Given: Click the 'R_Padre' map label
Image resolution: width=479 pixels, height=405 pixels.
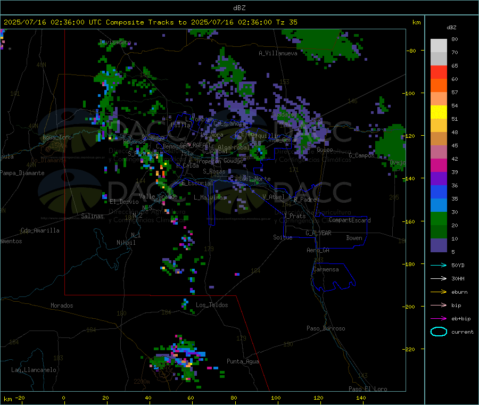Looking at the screenshot, I should (305, 200).
